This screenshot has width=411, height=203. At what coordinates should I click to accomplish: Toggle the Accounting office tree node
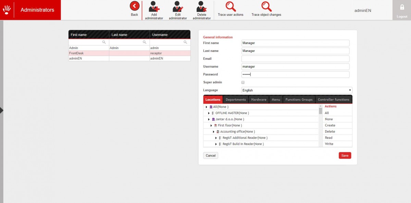point(214,132)
